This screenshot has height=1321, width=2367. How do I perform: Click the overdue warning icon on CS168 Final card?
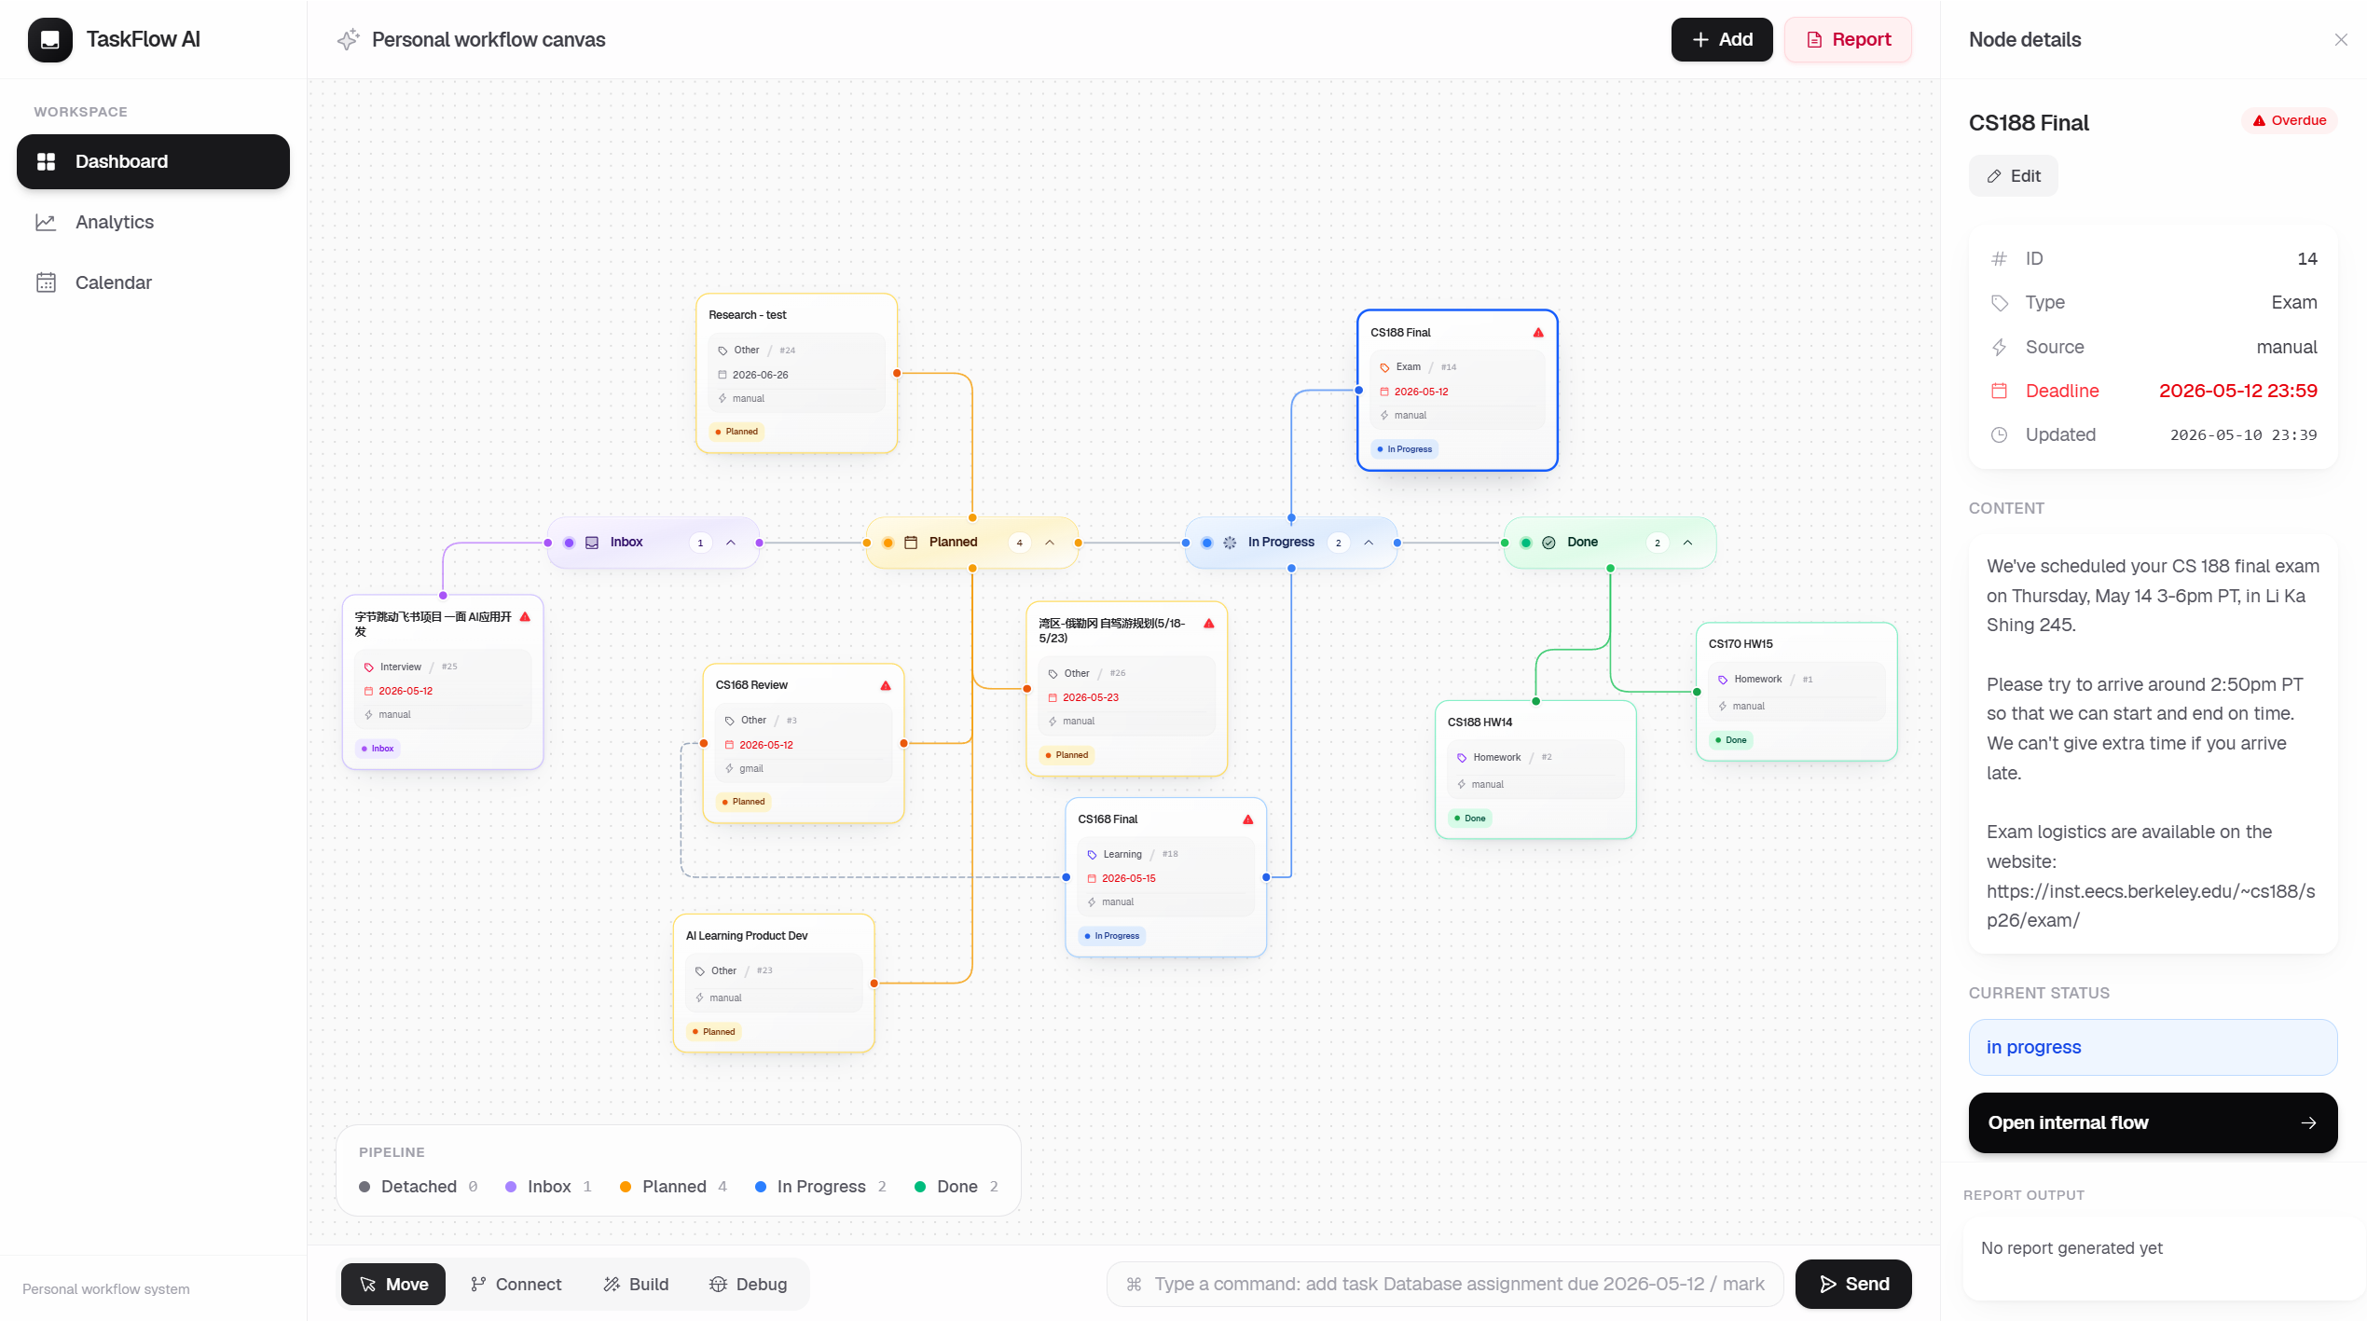coord(1247,819)
